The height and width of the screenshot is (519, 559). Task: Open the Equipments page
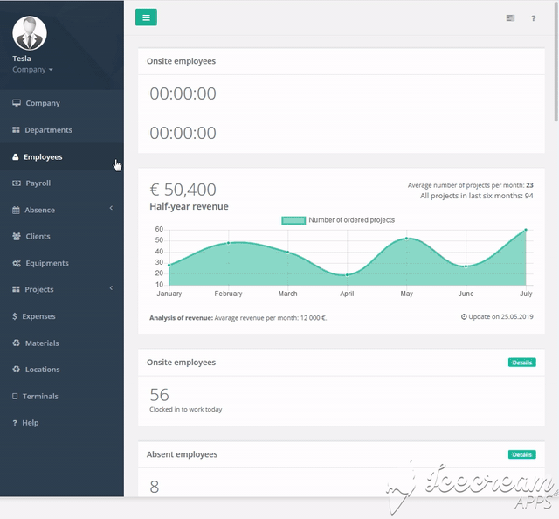(62, 263)
